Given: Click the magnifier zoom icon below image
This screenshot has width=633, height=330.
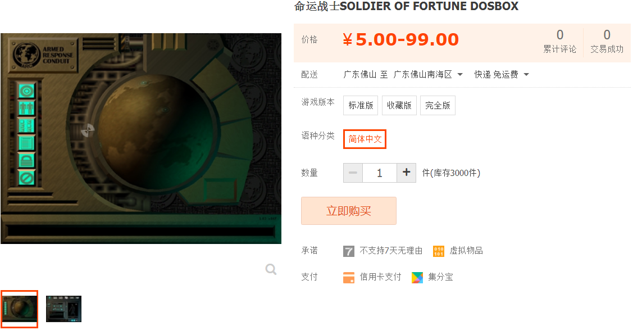Looking at the screenshot, I should pos(271,269).
